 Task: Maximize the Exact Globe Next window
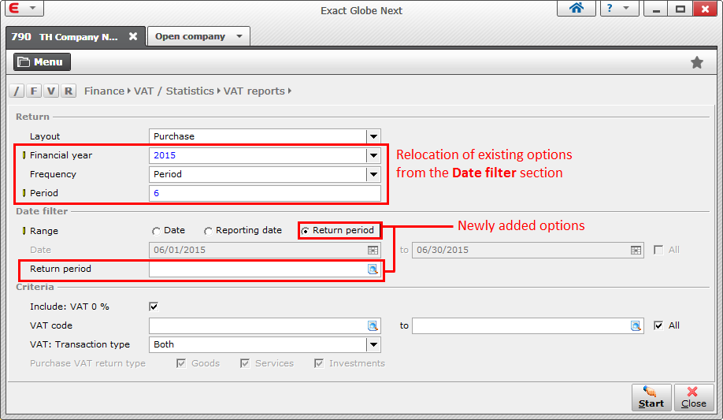[680, 9]
